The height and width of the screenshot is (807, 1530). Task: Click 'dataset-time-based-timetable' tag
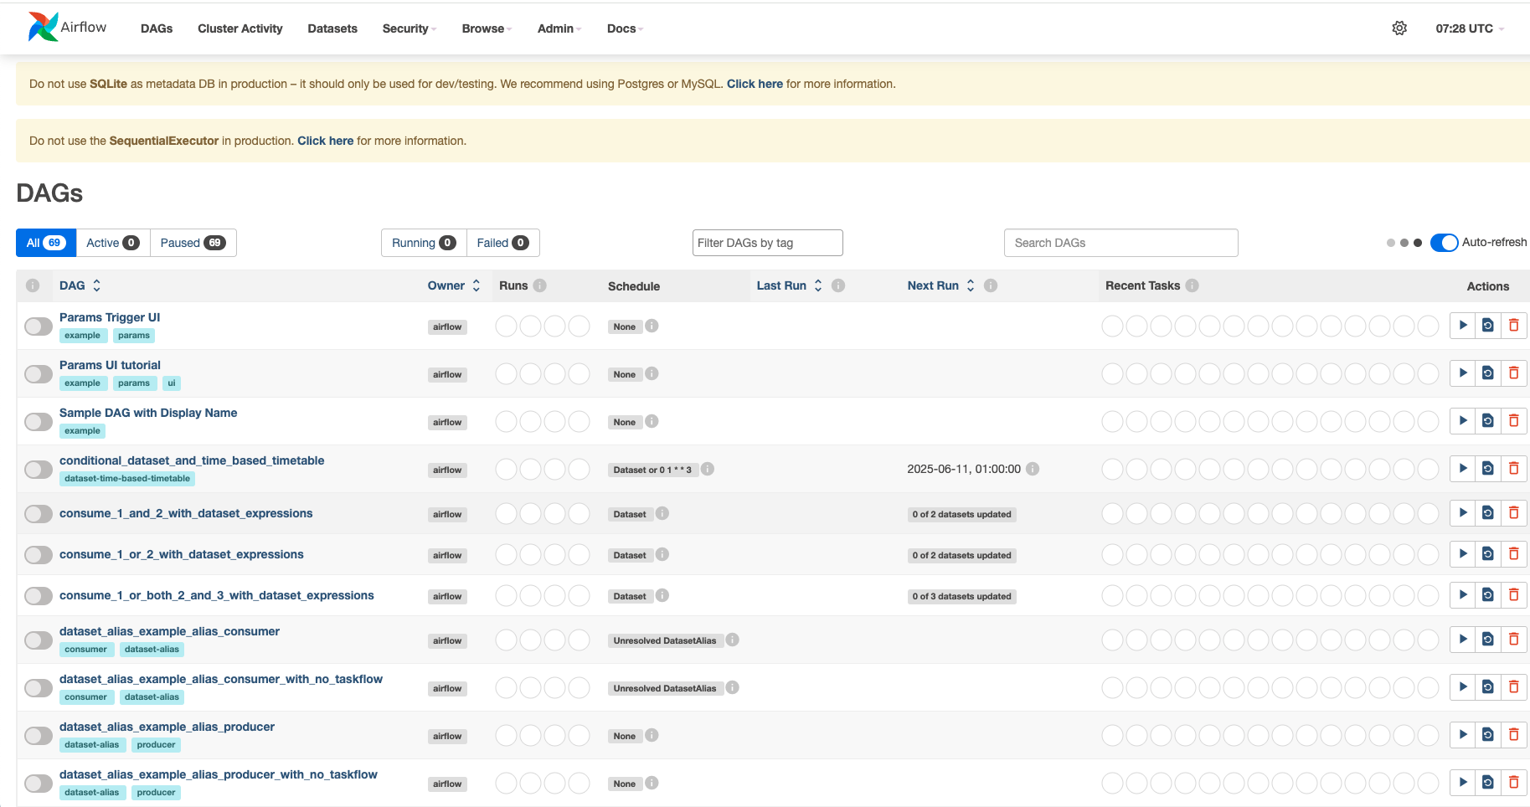pos(127,479)
